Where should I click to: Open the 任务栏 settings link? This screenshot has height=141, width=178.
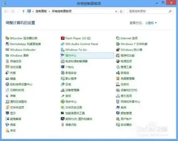125,84
